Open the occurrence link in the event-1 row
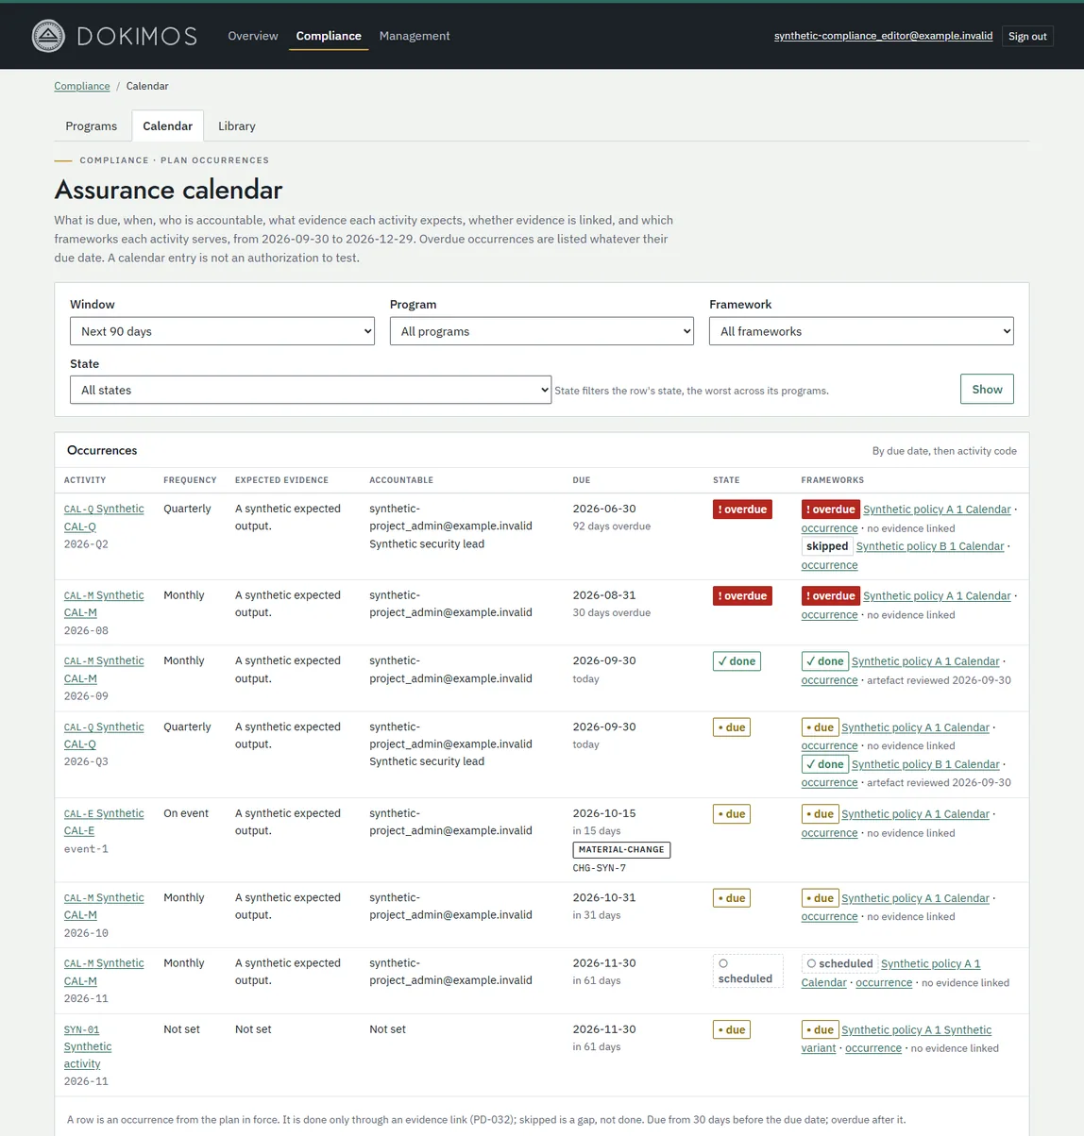The height and width of the screenshot is (1136, 1084). tap(829, 833)
